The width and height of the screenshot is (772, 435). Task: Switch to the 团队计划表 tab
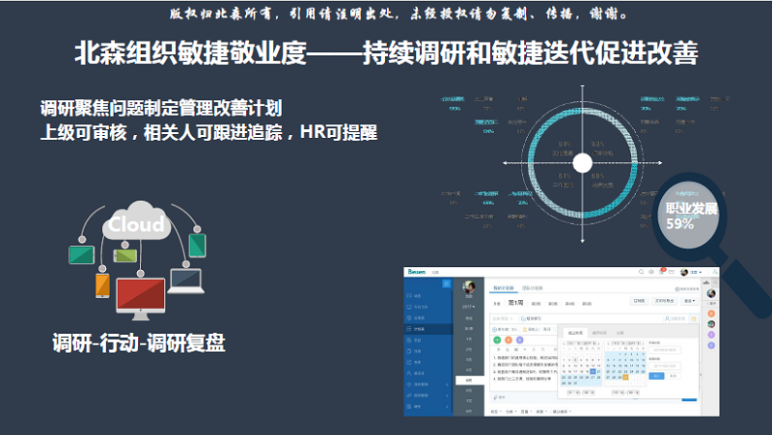click(x=533, y=287)
